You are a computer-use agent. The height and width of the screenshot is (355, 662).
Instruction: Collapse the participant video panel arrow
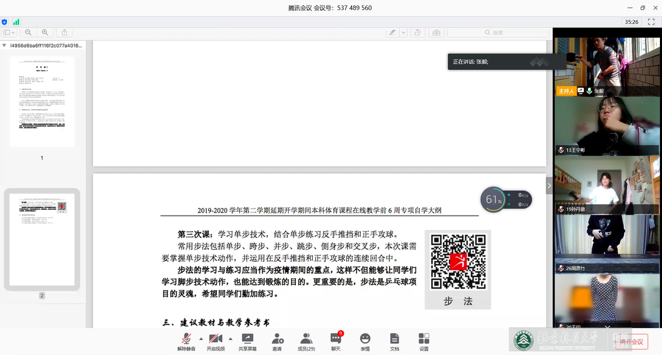pyautogui.click(x=549, y=186)
